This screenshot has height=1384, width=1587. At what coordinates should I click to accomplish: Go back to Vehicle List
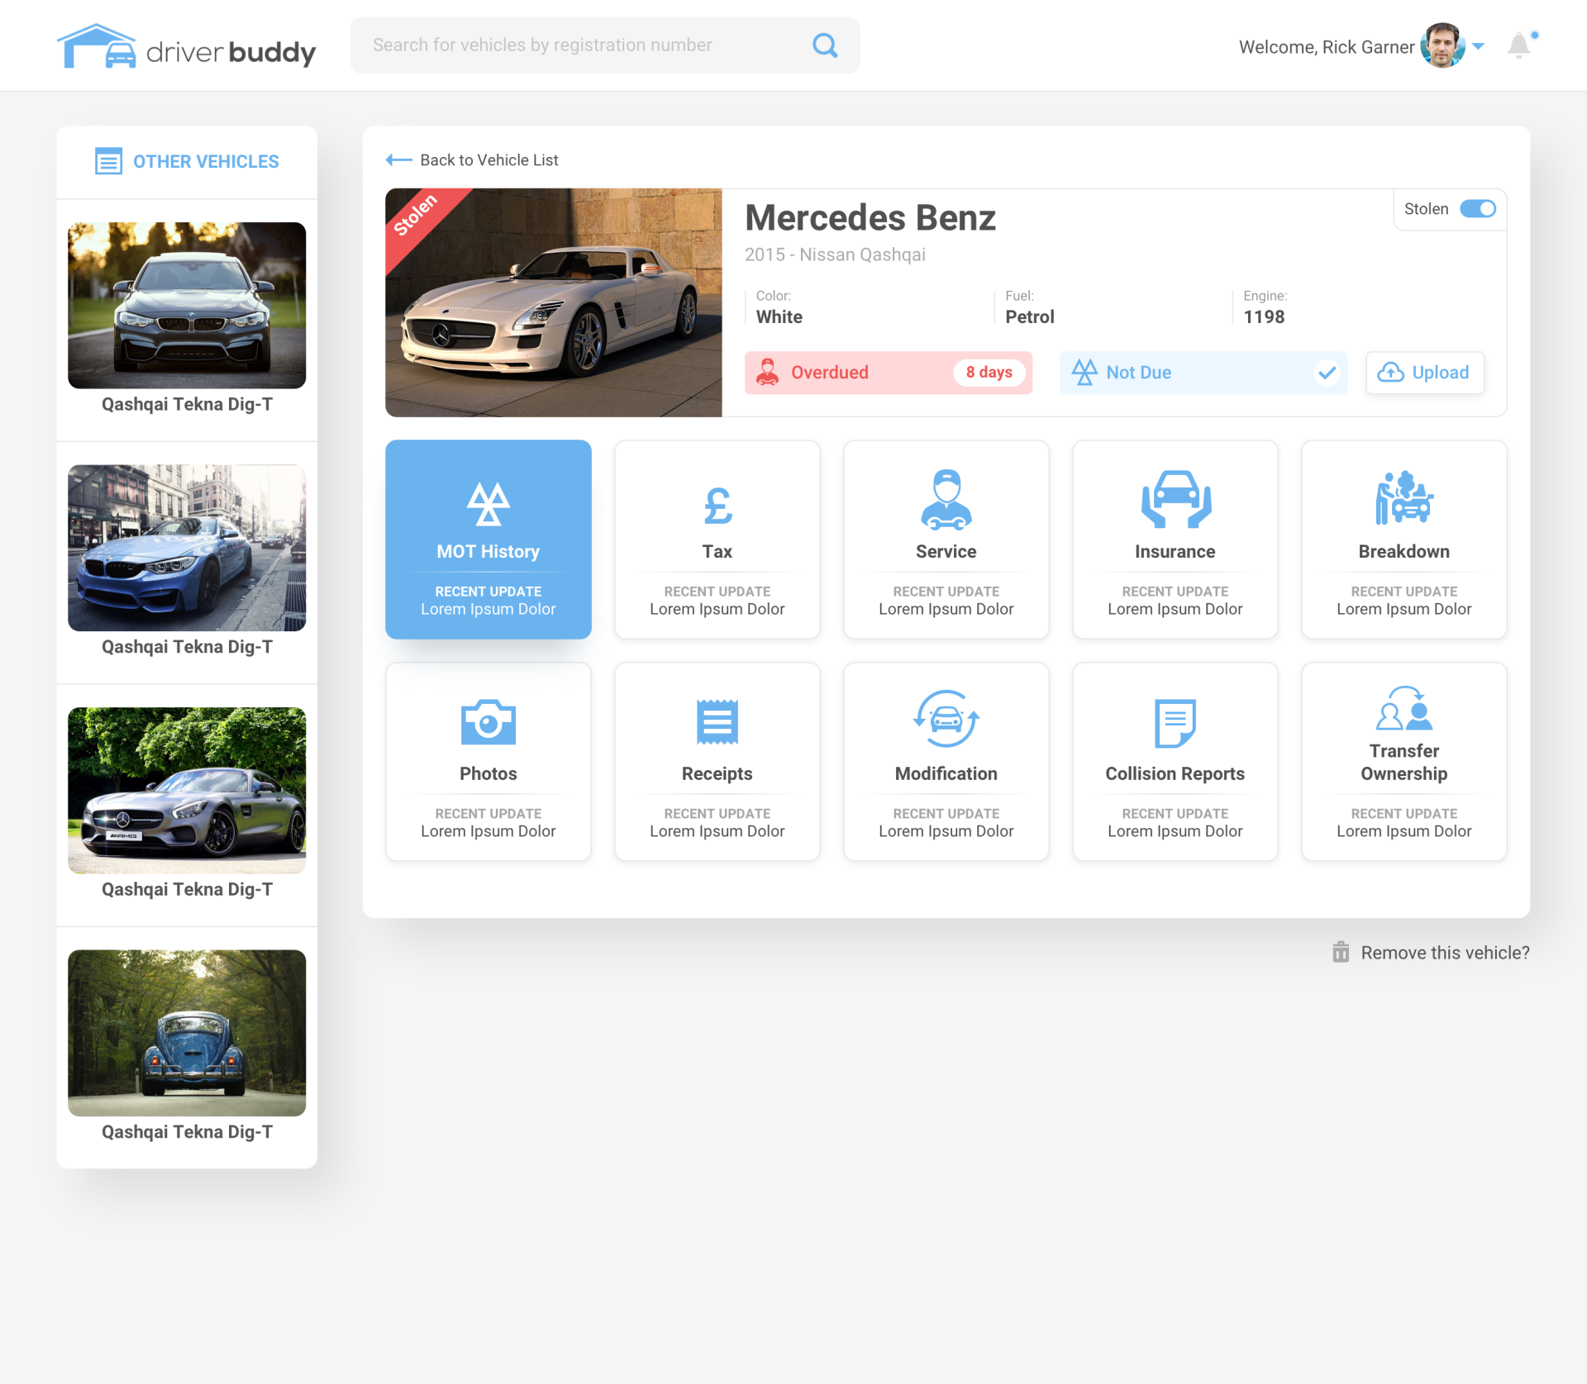(x=489, y=160)
